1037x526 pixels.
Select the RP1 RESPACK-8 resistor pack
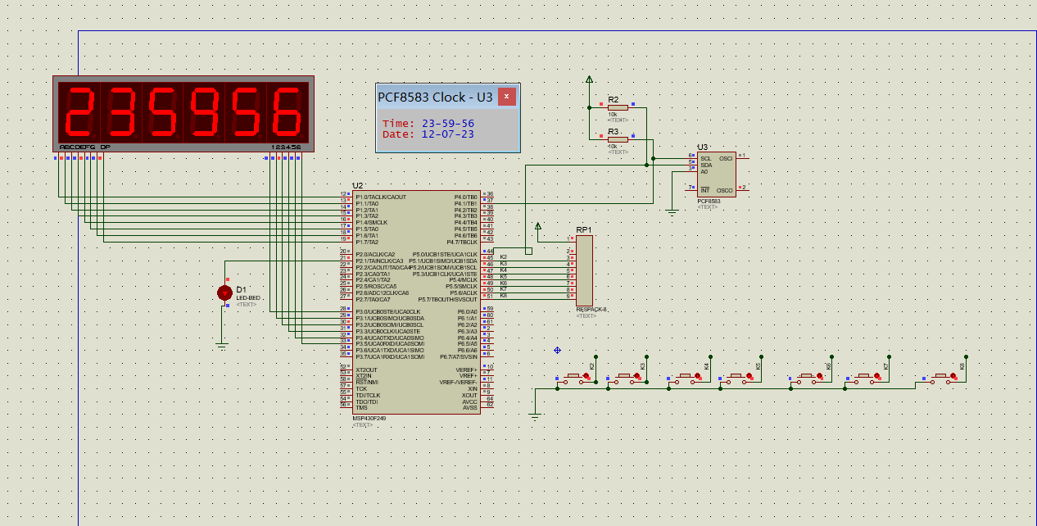click(x=584, y=270)
